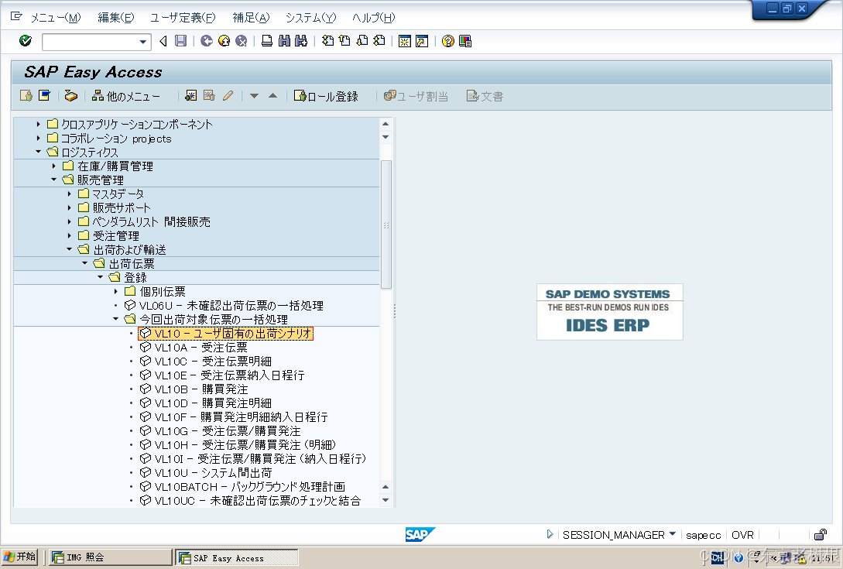Click the yellow Help question mark icon
The width and height of the screenshot is (843, 569).
click(447, 41)
